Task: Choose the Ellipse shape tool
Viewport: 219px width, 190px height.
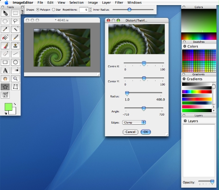Action: (x=16, y=62)
